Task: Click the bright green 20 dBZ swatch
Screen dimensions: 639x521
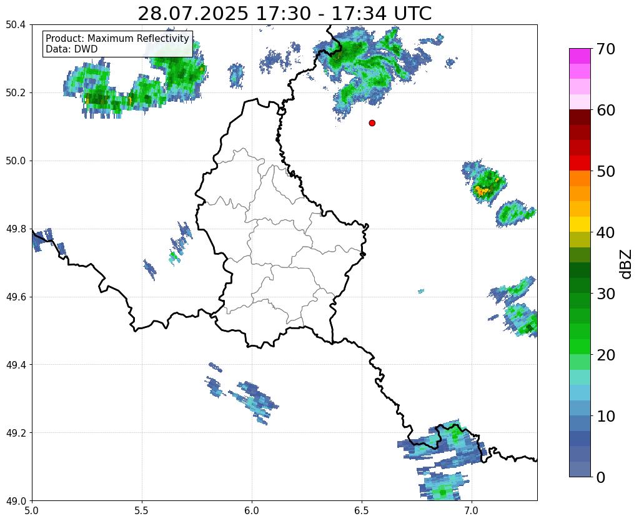Action: [580, 347]
